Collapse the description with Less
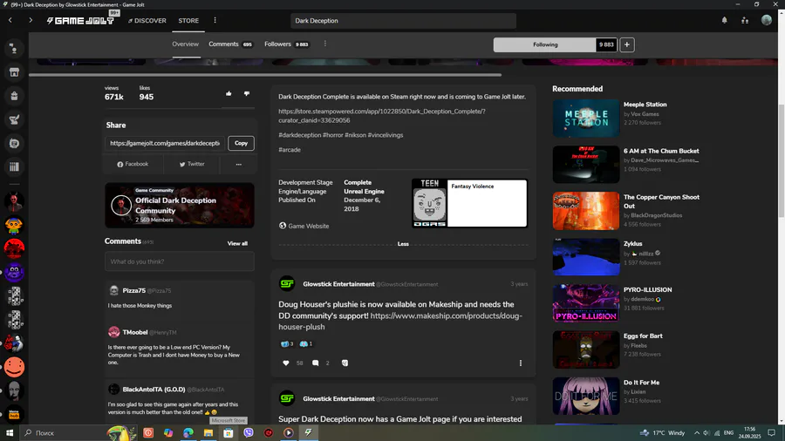Viewport: 785px width, 441px height. [x=403, y=244]
